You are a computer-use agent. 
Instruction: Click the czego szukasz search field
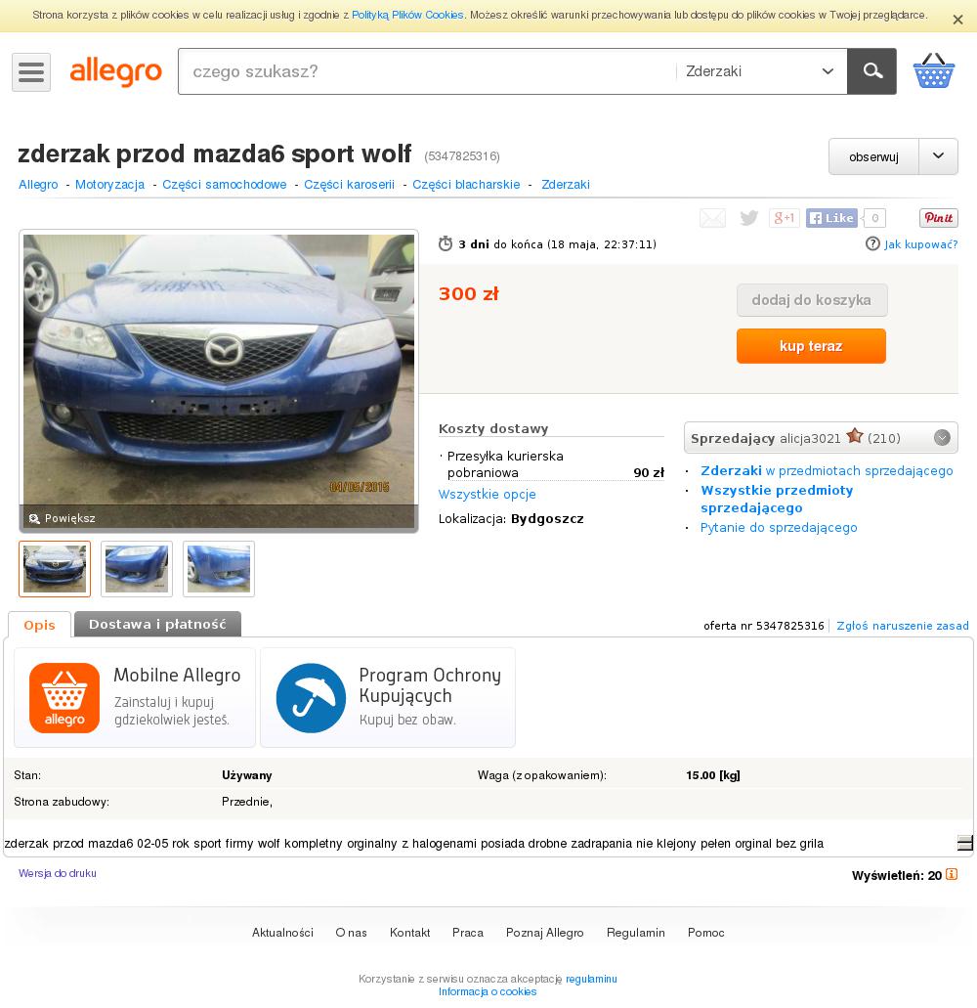pos(427,71)
